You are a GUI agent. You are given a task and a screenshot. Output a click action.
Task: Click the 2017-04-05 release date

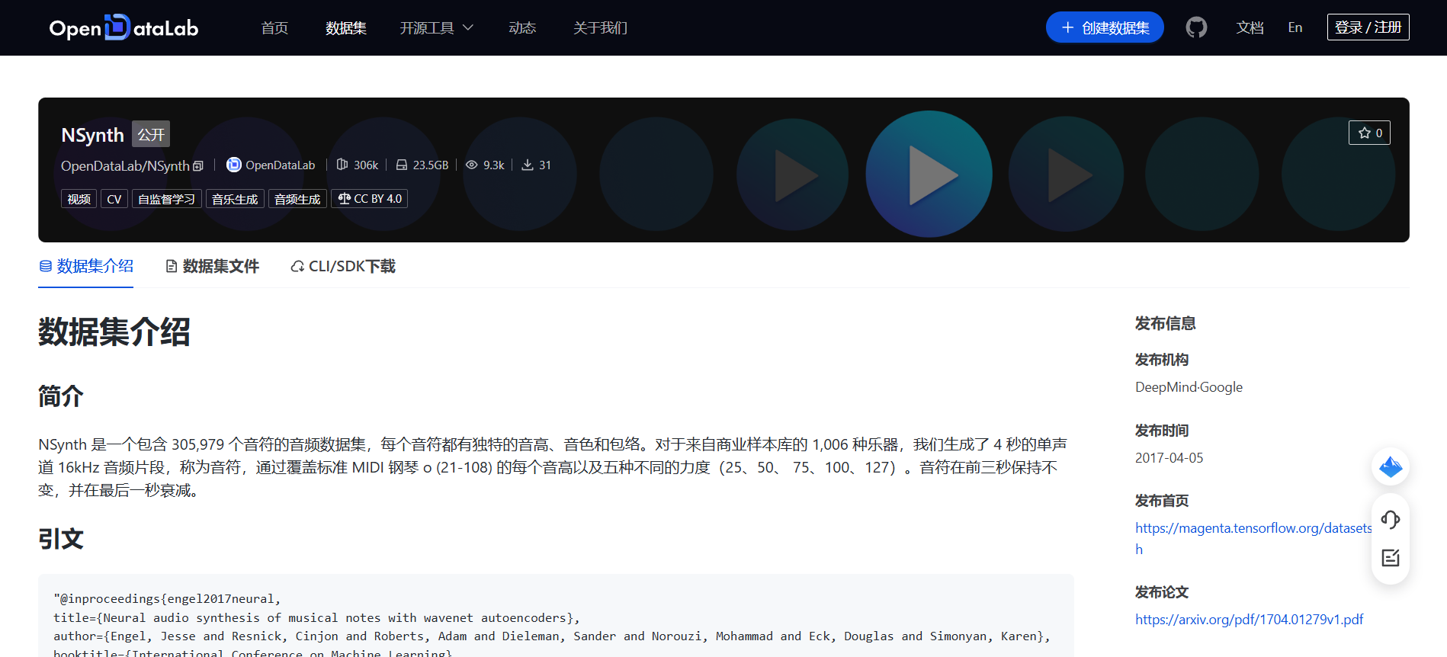pyautogui.click(x=1169, y=458)
